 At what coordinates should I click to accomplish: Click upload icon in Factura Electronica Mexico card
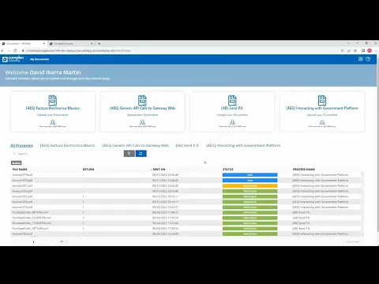53,122
